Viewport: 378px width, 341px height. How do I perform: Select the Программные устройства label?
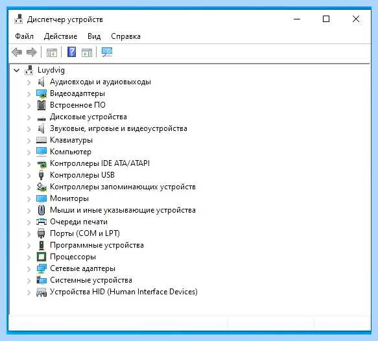tap(97, 245)
